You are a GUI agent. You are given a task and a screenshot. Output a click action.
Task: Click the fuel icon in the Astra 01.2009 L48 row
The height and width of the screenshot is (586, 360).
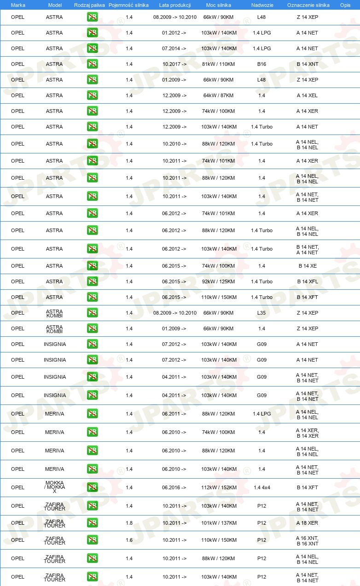pos(92,80)
